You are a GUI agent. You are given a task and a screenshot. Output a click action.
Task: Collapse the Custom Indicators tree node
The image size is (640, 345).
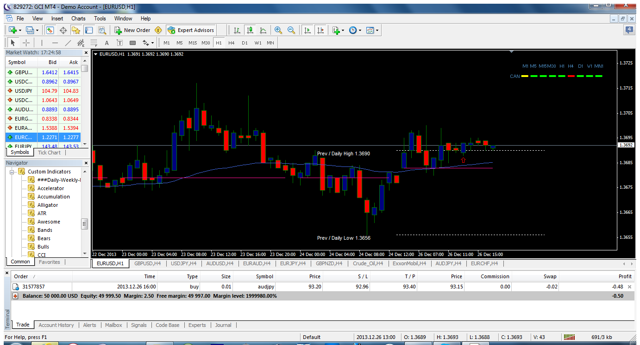point(12,172)
